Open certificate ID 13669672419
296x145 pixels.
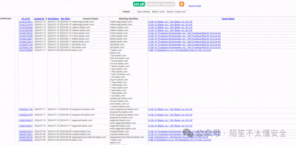coord(26,131)
